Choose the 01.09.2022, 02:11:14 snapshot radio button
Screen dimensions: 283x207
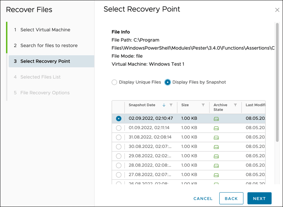118,128
